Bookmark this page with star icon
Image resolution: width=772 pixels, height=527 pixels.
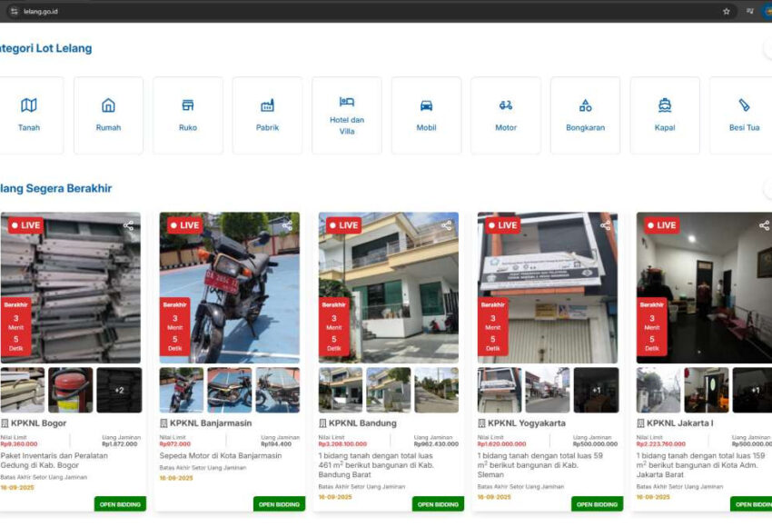coord(726,11)
